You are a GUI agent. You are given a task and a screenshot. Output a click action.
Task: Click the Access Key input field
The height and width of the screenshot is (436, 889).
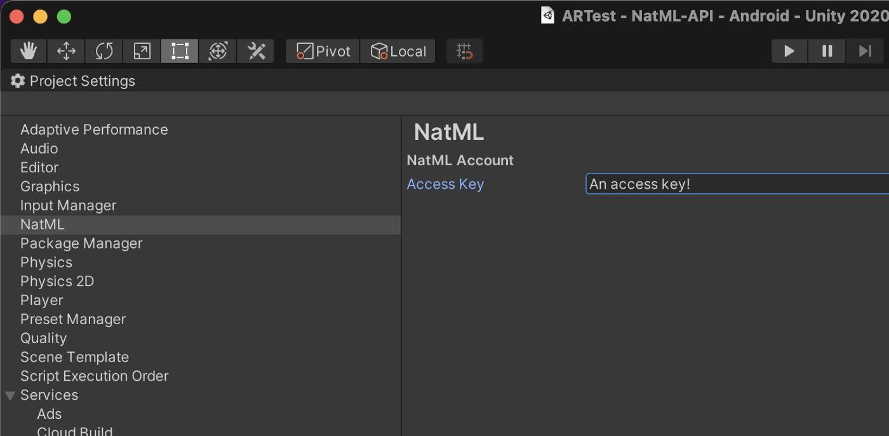[737, 184]
